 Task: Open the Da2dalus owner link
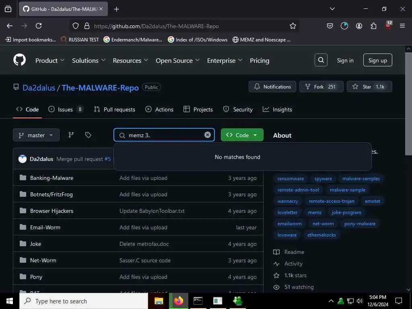point(39,87)
